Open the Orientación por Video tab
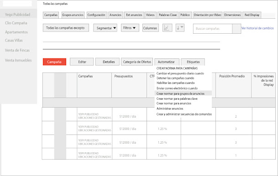Image resolution: width=278 pixels, height=176 pixels. [208, 15]
